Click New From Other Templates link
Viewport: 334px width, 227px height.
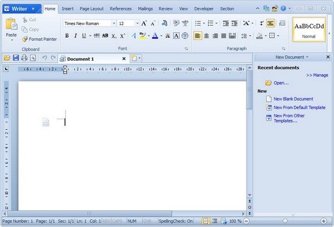tap(289, 118)
